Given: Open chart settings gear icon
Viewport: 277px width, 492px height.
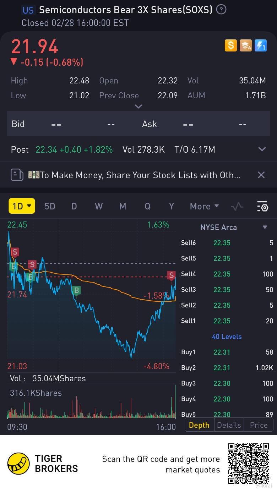Looking at the screenshot, I should click(262, 206).
